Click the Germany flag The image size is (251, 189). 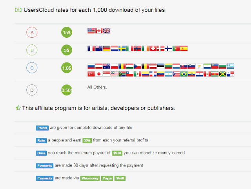pos(107,48)
